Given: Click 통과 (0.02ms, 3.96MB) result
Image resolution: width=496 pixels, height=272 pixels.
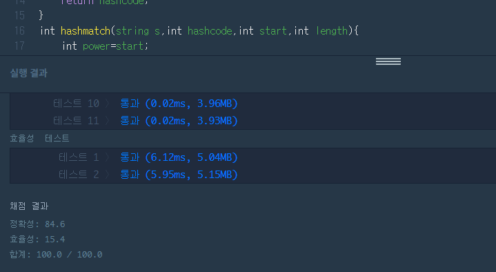Looking at the screenshot, I should click(x=179, y=104).
